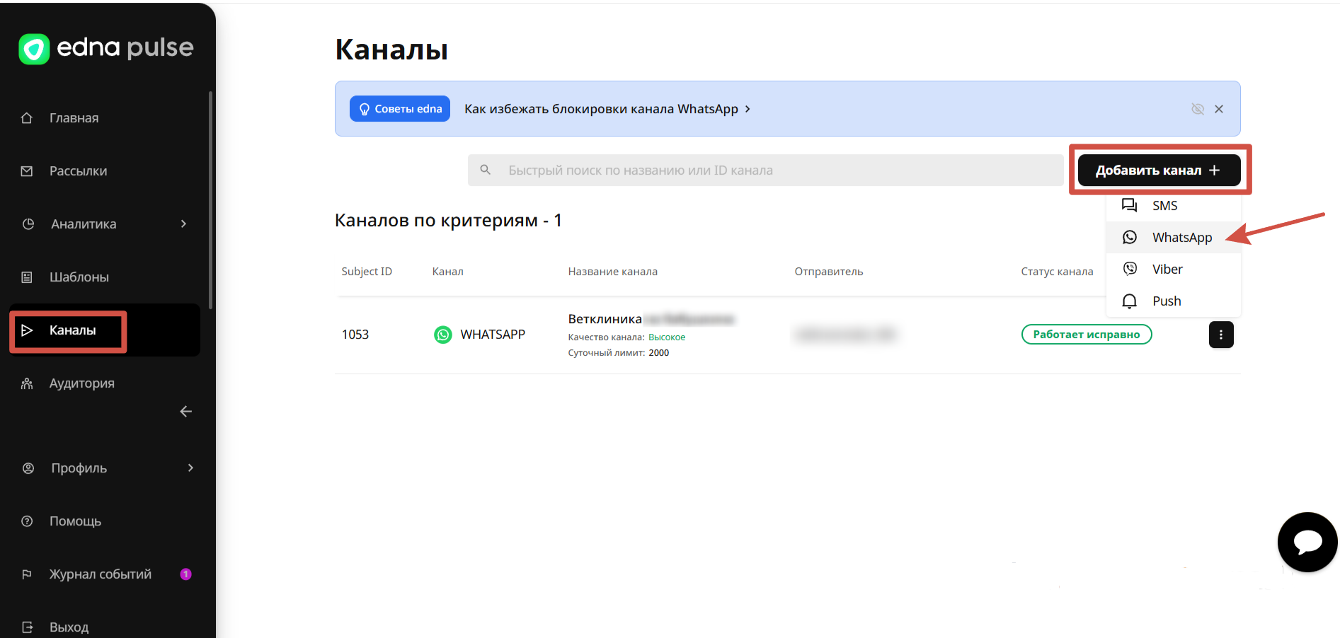Viewport: 1340px width, 638px height.
Task: Open the three-dot menu for channel 1053
Action: (1220, 335)
